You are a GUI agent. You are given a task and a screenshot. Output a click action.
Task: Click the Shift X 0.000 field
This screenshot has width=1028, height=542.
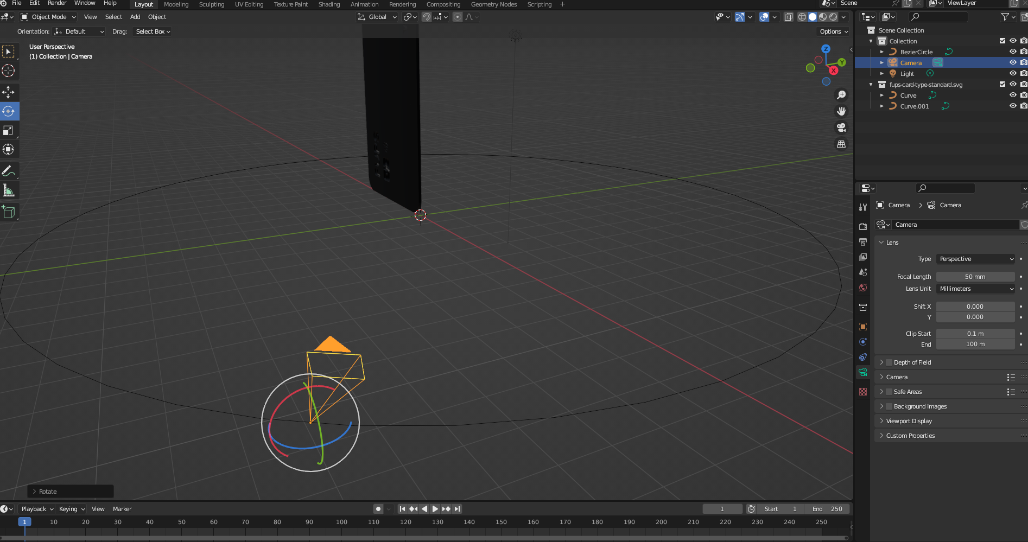click(975, 307)
